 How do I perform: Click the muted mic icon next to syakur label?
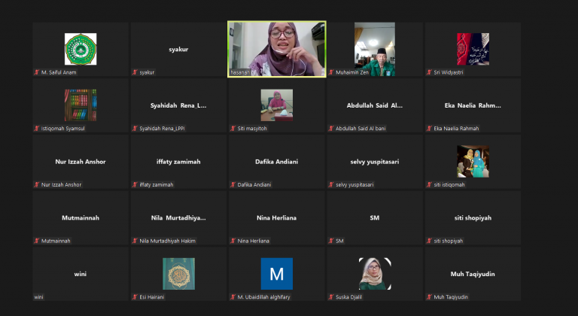[135, 72]
